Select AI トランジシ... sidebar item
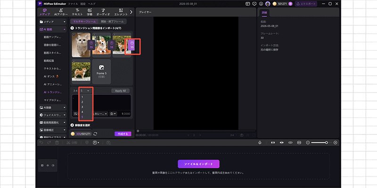Screen dimensions: 377x188 tap(52, 92)
